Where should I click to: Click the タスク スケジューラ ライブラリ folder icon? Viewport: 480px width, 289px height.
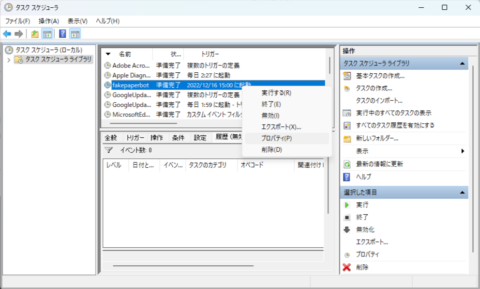[x=19, y=59]
